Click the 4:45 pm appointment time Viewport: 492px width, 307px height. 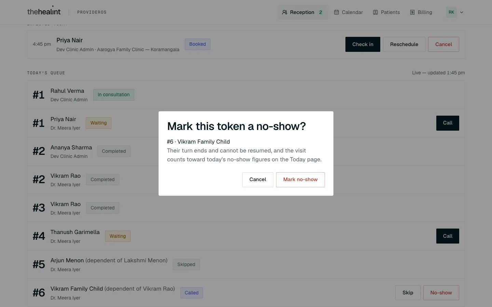tap(42, 44)
